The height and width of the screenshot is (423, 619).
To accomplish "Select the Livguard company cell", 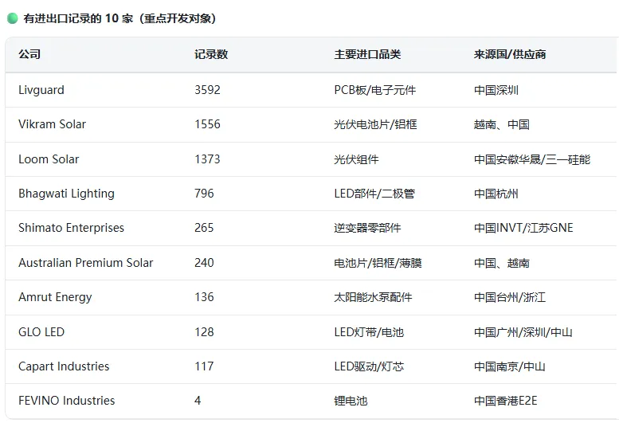I will point(41,90).
